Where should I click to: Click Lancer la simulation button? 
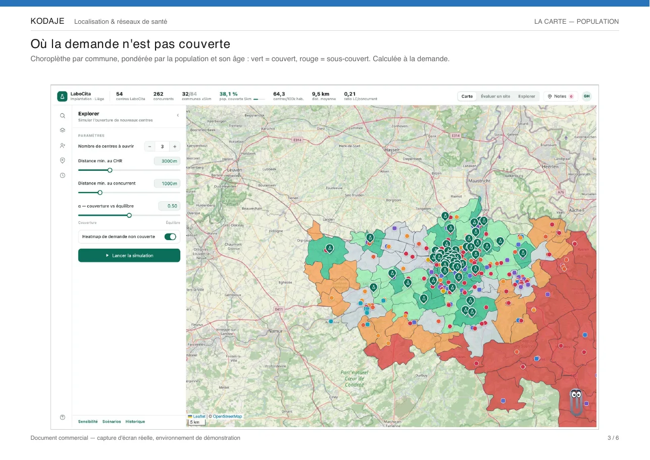click(x=129, y=256)
